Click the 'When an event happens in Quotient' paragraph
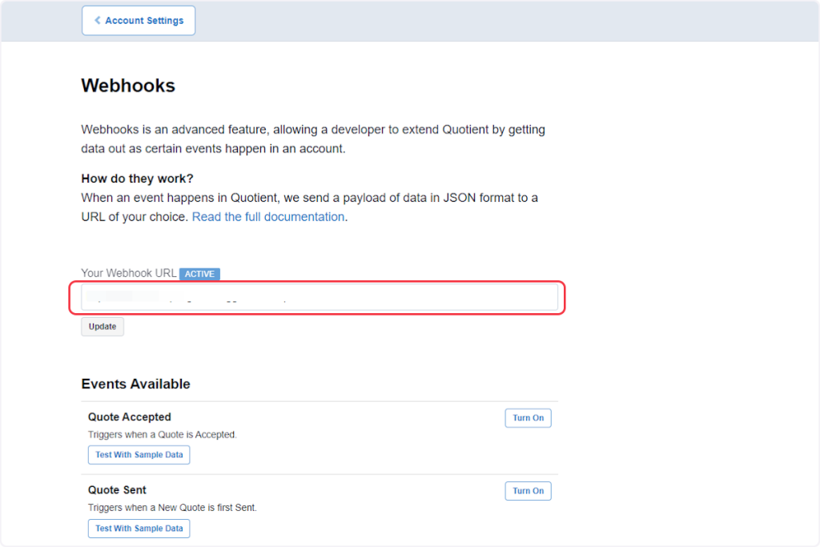 pyautogui.click(x=309, y=198)
